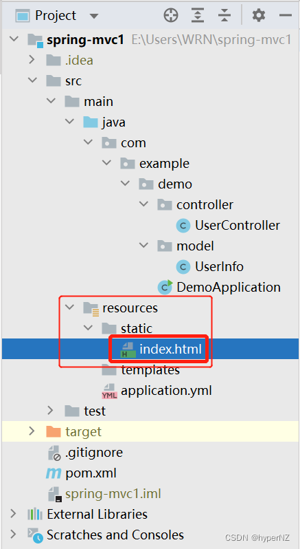Click the Scratches and Consoles icon
The width and height of the screenshot is (300, 549).
[35, 535]
